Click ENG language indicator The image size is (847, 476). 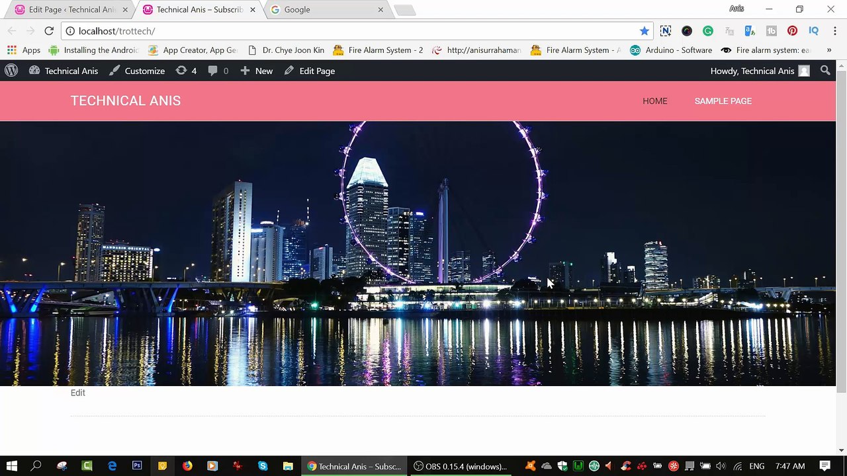click(x=756, y=466)
